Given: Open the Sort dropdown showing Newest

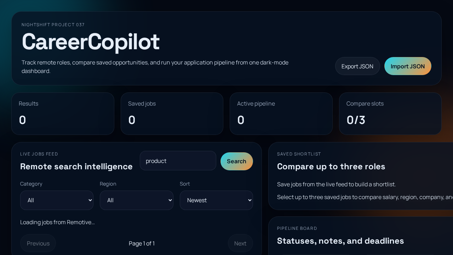Looking at the screenshot, I should (x=216, y=200).
